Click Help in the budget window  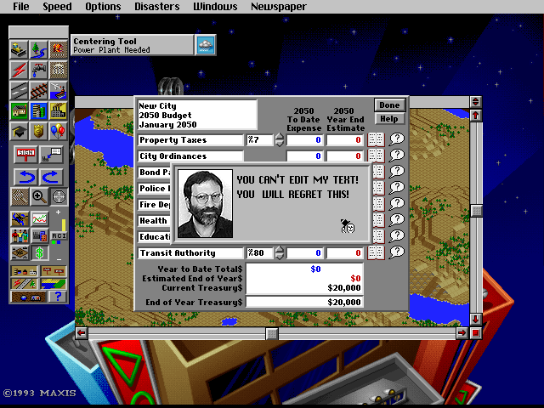pos(389,119)
